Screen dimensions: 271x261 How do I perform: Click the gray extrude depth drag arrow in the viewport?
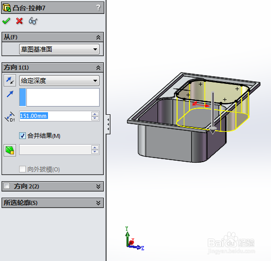tap(213, 113)
